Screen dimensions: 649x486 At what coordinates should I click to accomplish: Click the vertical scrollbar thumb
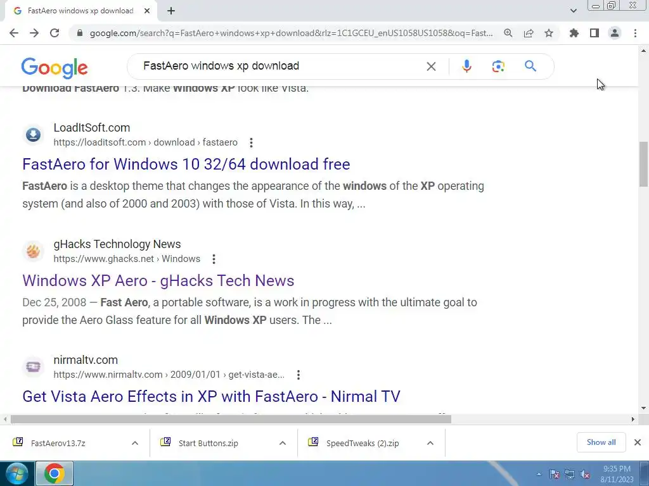pos(643,164)
